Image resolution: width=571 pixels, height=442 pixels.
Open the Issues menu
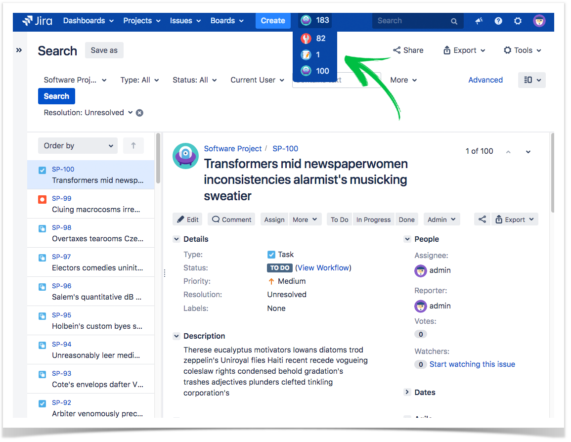(x=185, y=21)
